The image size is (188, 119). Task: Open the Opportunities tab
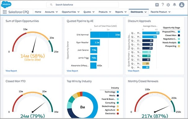[x=69, y=12]
